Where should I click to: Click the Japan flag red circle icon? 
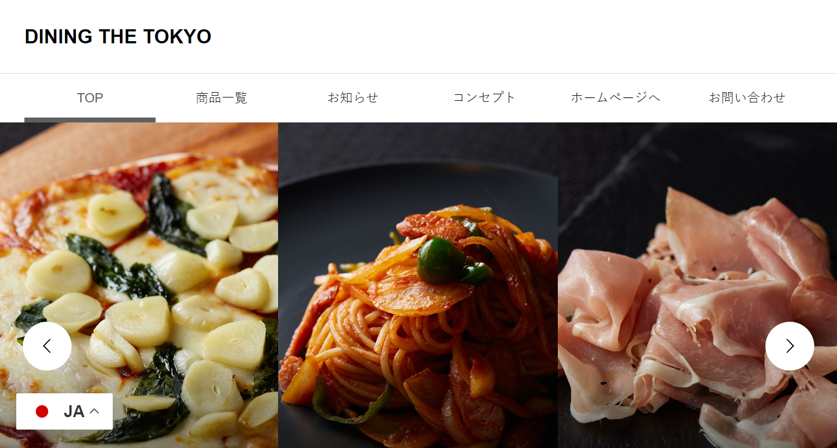click(42, 412)
